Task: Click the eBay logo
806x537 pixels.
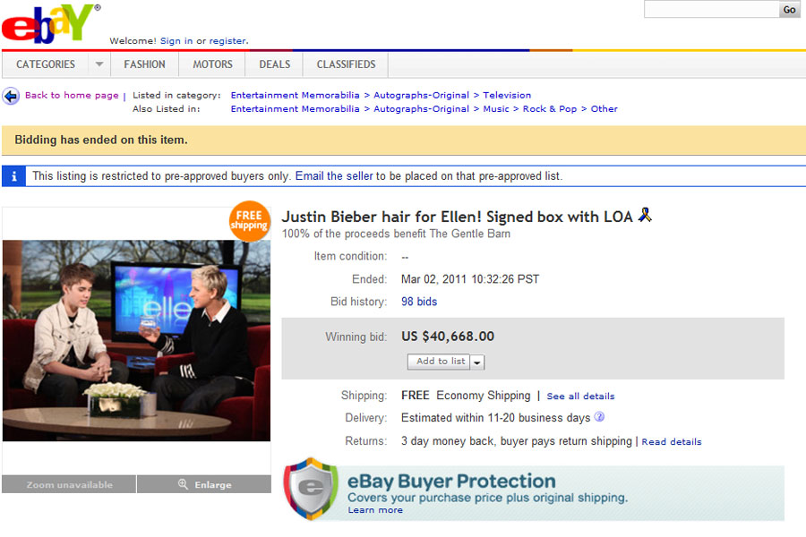Action: (x=50, y=23)
